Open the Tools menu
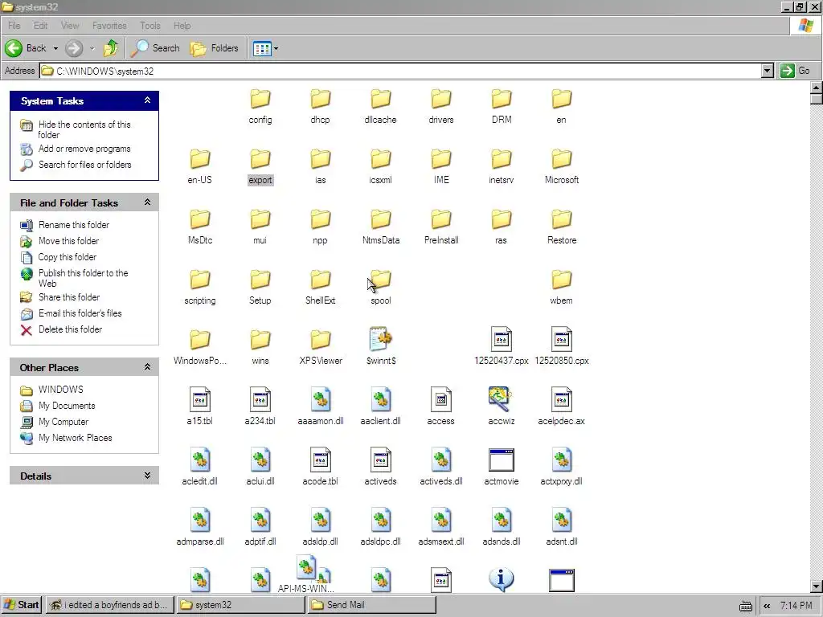The image size is (823, 617). (x=150, y=26)
